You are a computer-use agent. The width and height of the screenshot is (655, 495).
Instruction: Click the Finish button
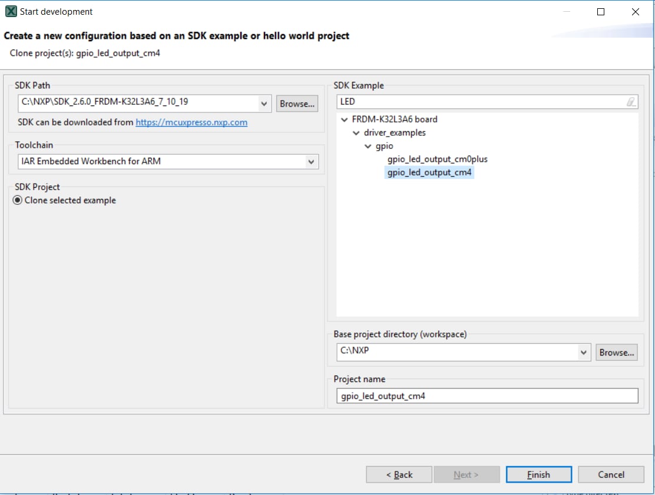[x=538, y=474]
